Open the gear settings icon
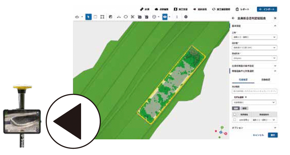 click(x=186, y=17)
